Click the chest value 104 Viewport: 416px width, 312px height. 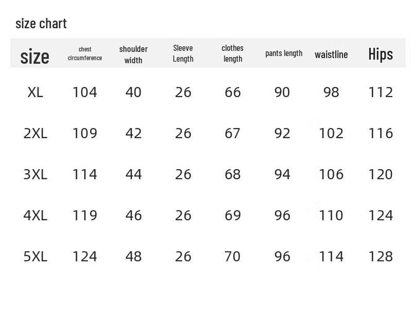[x=85, y=93]
